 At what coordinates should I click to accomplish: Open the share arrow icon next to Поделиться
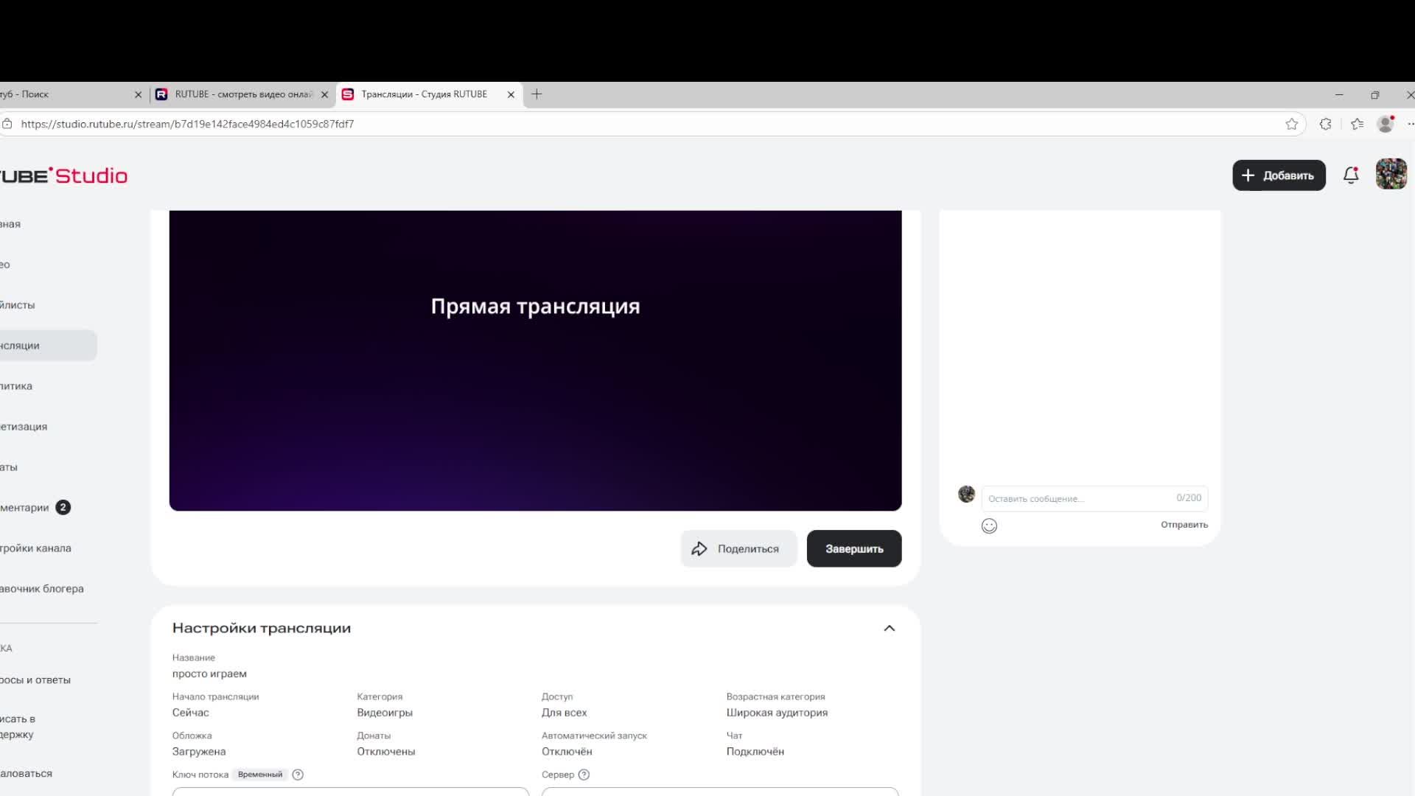pos(700,548)
